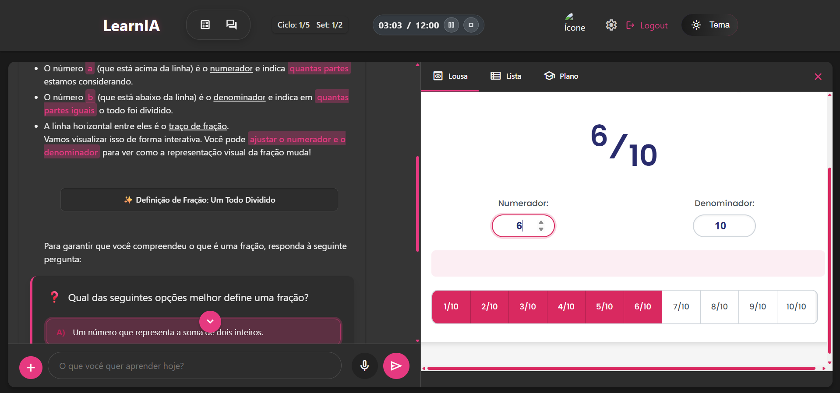Open the chat bubbles icon in header
The image size is (840, 393).
[x=231, y=25]
